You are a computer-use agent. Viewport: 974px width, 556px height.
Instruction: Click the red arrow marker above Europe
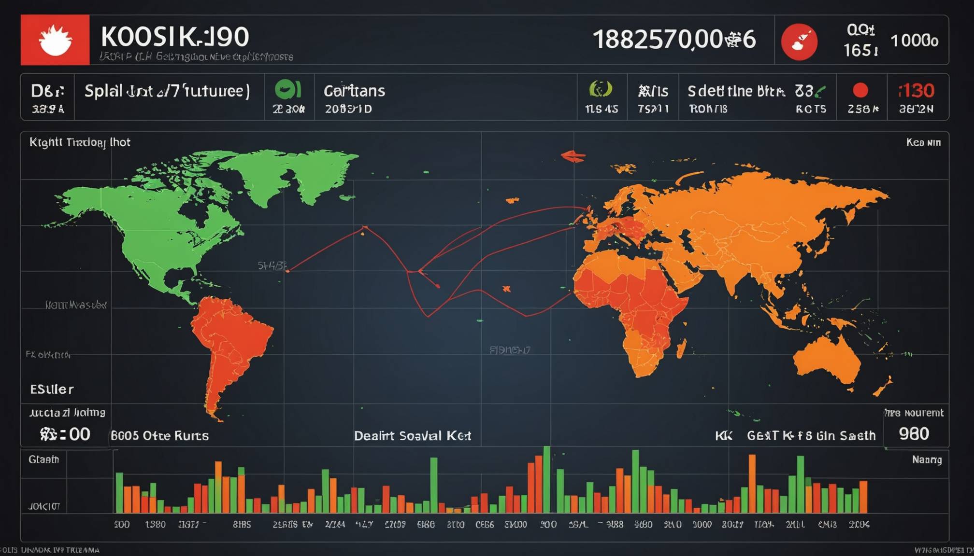point(573,156)
